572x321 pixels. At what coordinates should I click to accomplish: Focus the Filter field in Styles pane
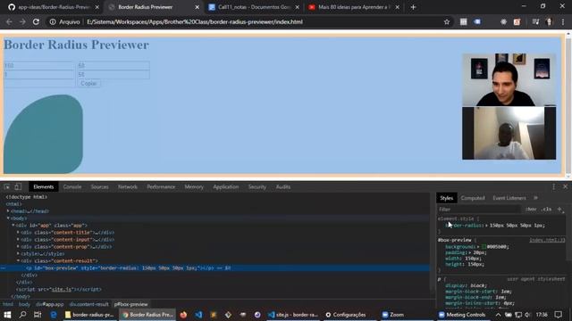click(480, 210)
